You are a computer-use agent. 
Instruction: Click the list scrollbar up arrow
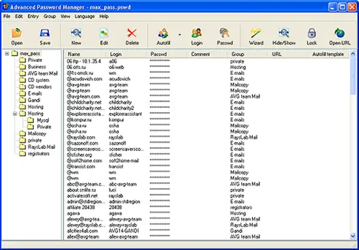pos(353,54)
